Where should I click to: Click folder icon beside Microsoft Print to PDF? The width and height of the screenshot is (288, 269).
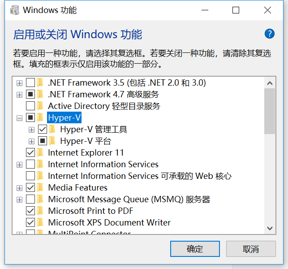(x=40, y=211)
